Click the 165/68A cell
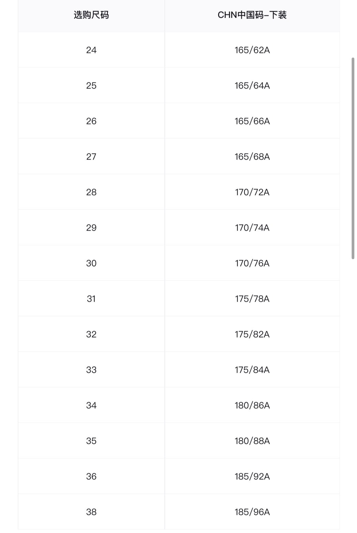Viewport: 357px width, 533px height. 252,157
